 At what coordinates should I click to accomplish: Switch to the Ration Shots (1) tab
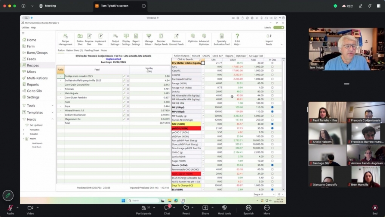[74, 51]
